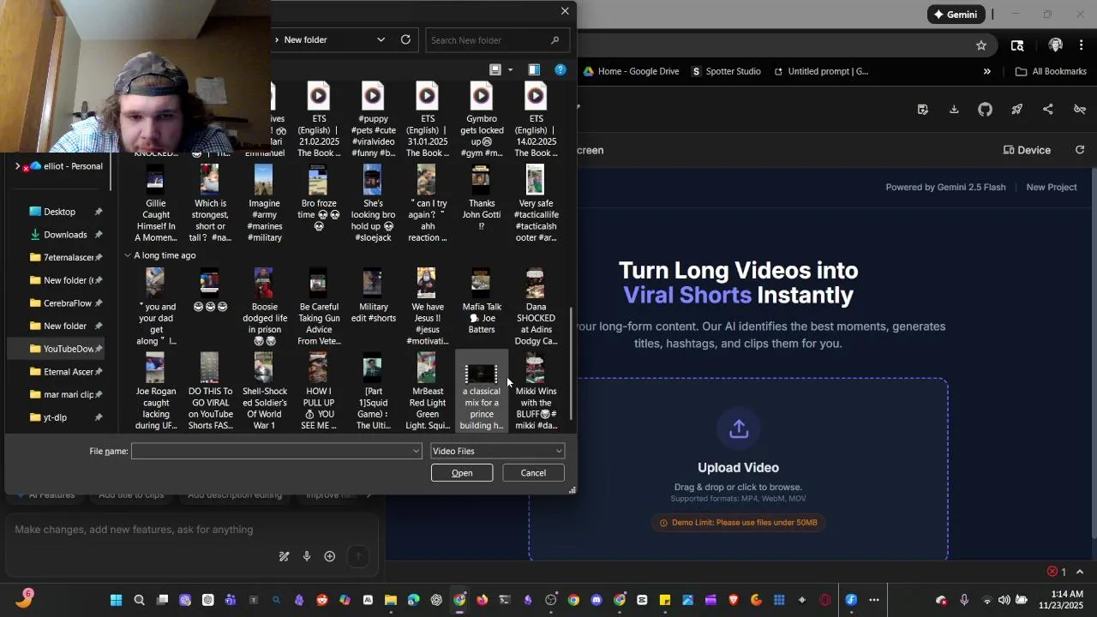This screenshot has width=1097, height=617.
Task: Click Cancel in the file dialog
Action: point(533,473)
